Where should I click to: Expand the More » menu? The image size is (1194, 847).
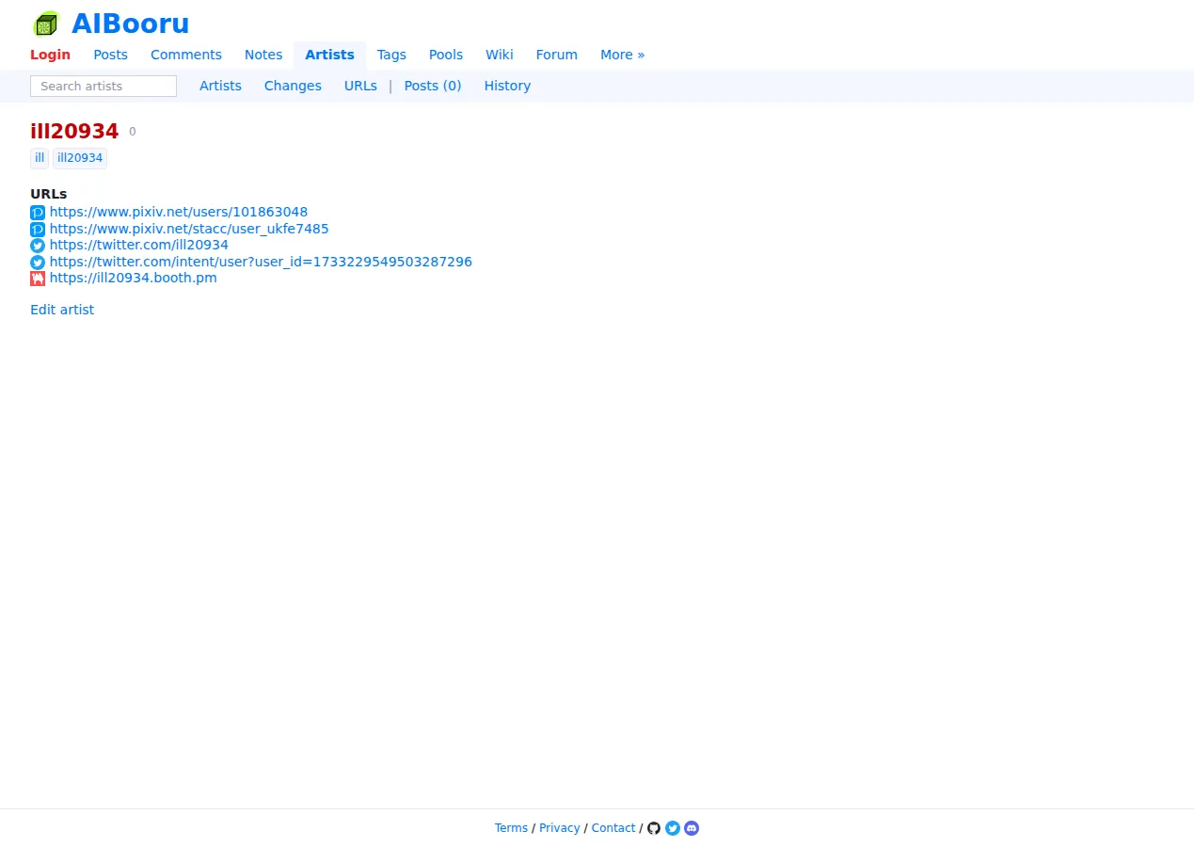623,55
